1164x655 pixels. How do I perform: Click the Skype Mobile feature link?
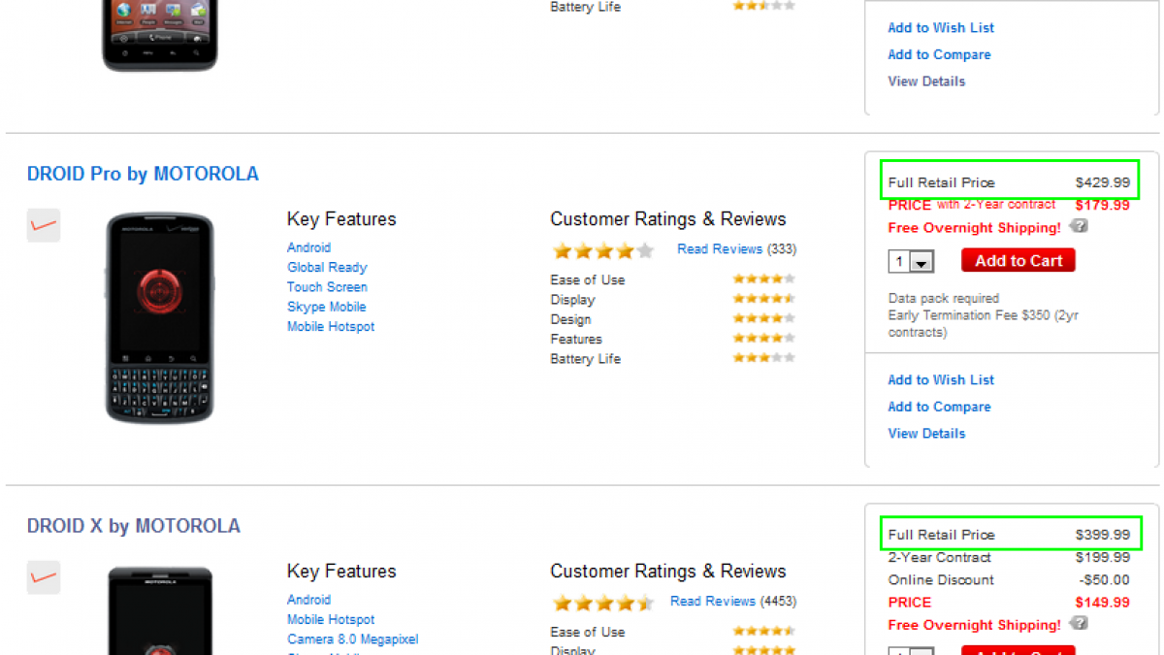coord(326,307)
